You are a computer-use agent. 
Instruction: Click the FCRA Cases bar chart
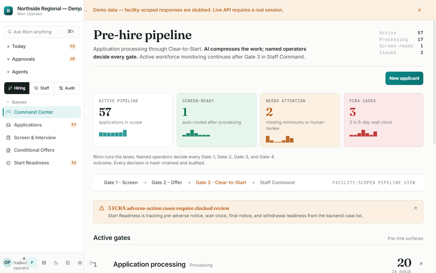[363, 133]
